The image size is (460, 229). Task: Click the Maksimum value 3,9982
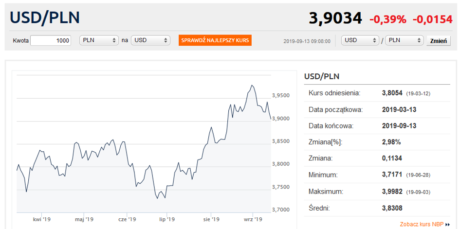point(392,192)
